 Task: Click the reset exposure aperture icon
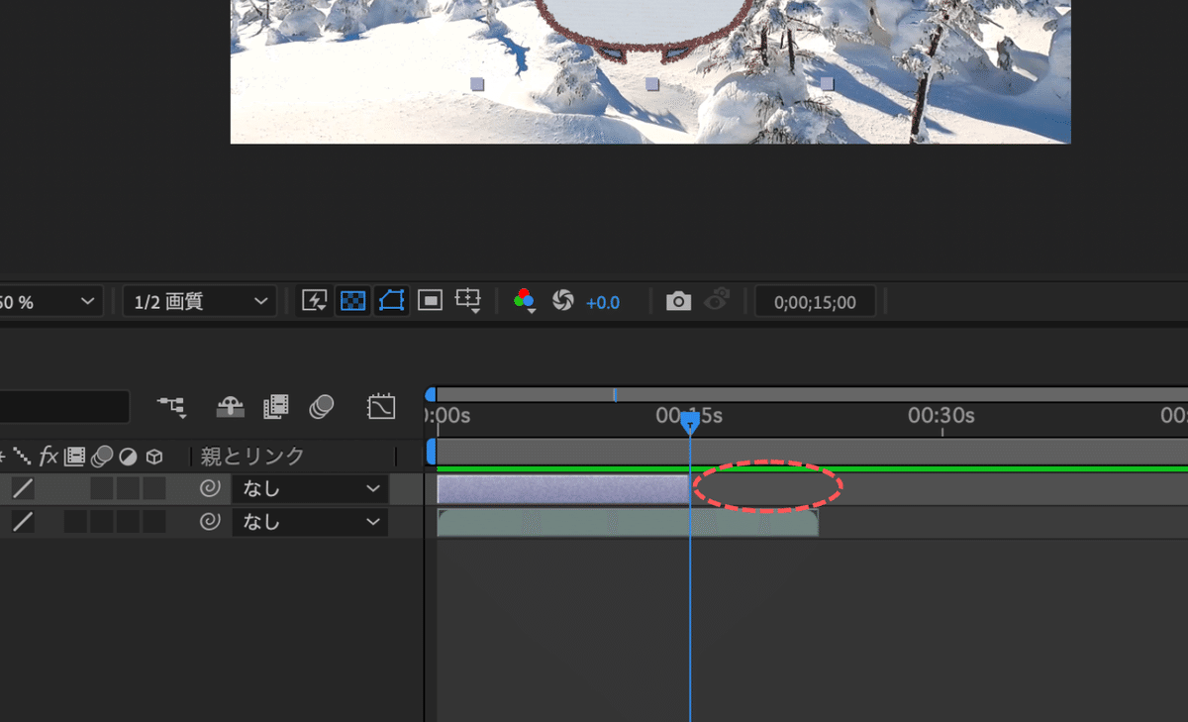[x=563, y=301]
